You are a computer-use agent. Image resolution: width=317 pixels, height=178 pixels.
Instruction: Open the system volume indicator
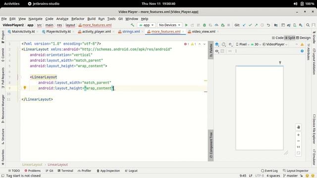[295, 3]
